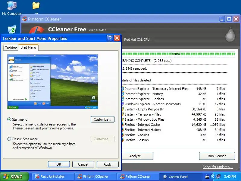Switch to the Taskbar tab
This screenshot has height=181, width=241.
tap(11, 48)
